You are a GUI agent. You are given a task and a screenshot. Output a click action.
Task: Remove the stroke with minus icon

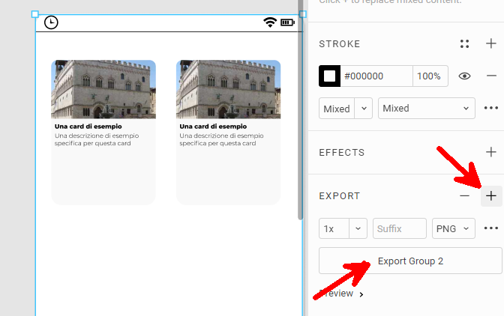(x=491, y=76)
